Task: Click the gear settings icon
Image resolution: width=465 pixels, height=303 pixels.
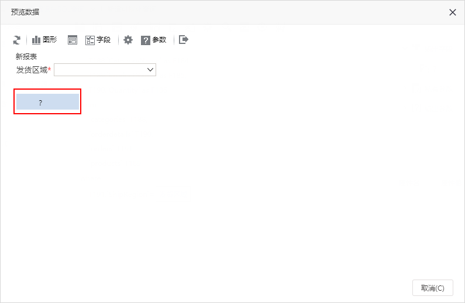Action: tap(128, 40)
